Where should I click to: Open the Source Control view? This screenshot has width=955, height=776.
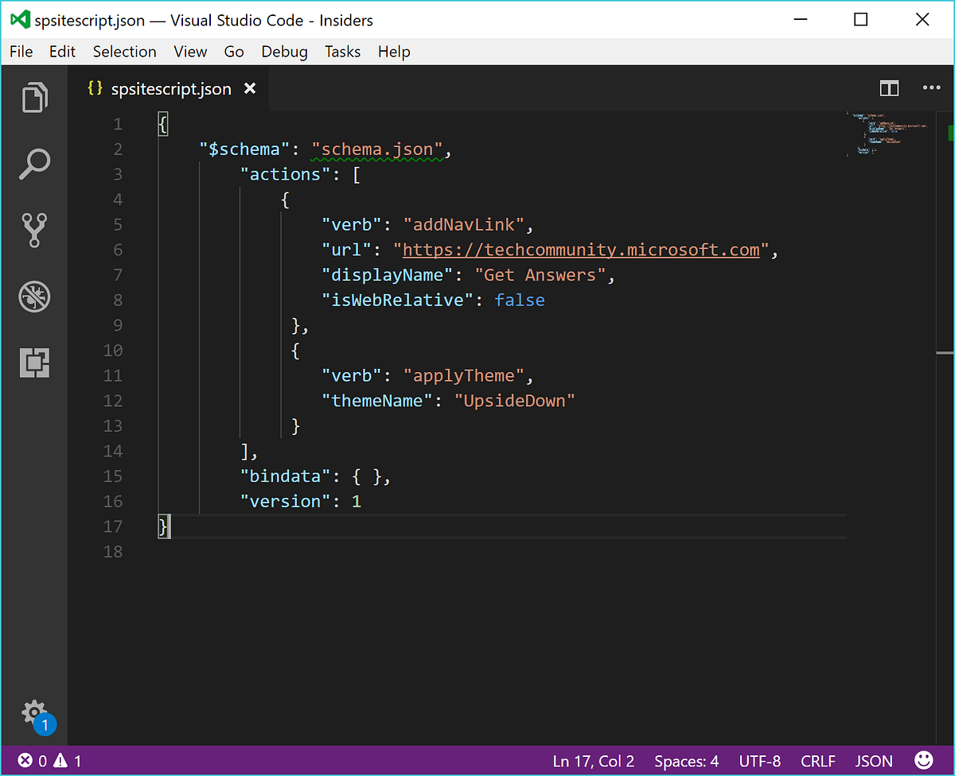click(x=34, y=231)
